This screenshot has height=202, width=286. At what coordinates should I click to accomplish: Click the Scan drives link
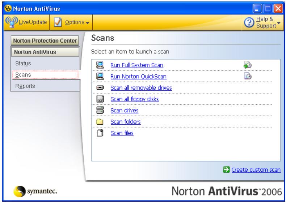(x=125, y=110)
